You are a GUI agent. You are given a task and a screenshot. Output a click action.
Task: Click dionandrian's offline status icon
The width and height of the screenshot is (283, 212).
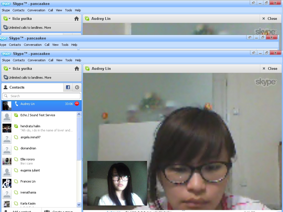16,148
